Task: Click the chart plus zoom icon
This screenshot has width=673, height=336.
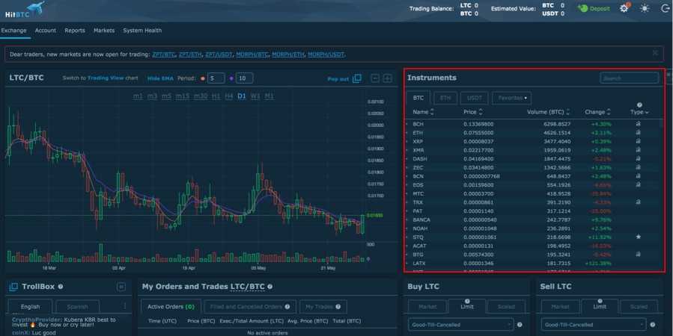Action: pos(387,78)
